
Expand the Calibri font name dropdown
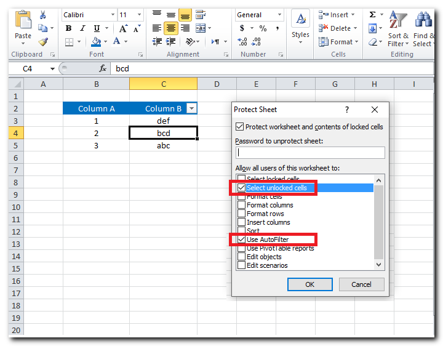pos(113,15)
